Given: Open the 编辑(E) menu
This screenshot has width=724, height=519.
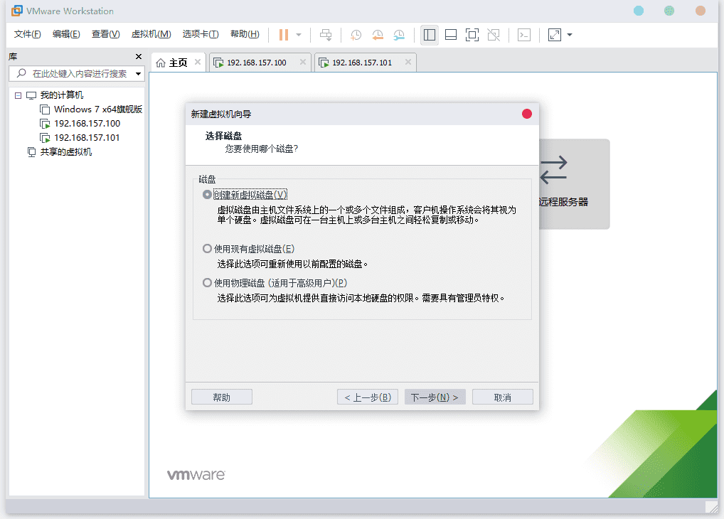Looking at the screenshot, I should pos(66,34).
